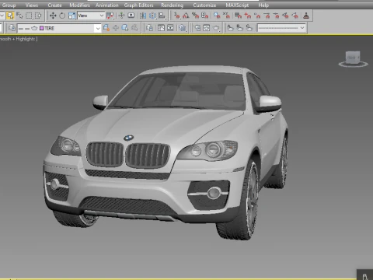
Task: Toggle Keyboard Shortcut Override
Action: pyautogui.click(x=131, y=16)
